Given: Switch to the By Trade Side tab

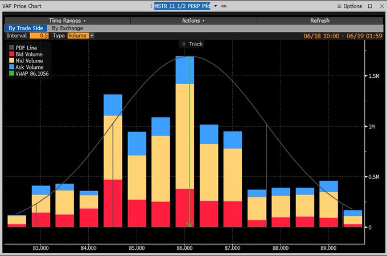Looking at the screenshot, I should point(26,28).
